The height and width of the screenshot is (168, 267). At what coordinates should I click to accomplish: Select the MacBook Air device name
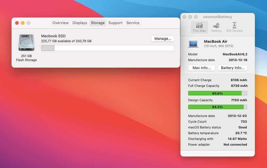tap(215, 41)
